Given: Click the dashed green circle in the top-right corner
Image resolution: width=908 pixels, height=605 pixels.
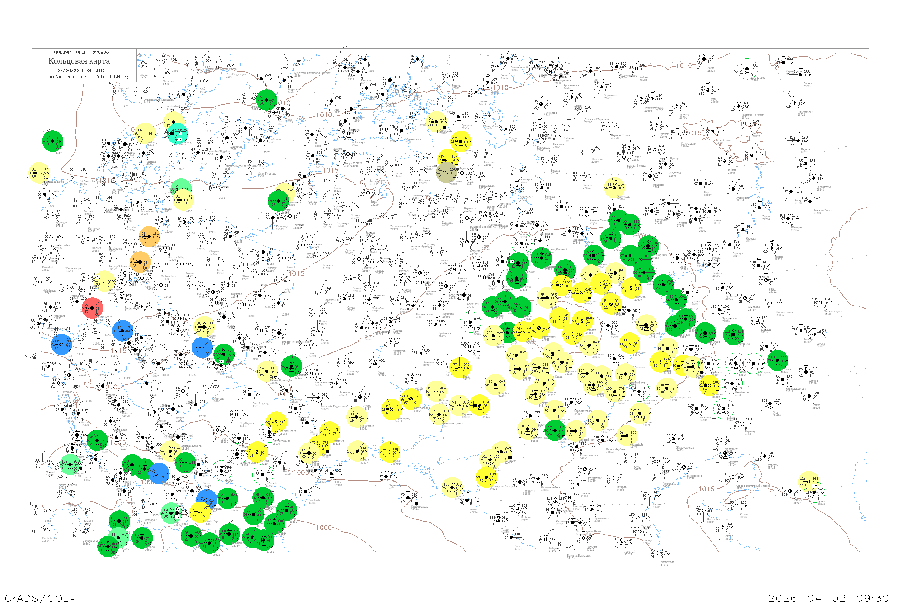Looking at the screenshot, I should [747, 69].
